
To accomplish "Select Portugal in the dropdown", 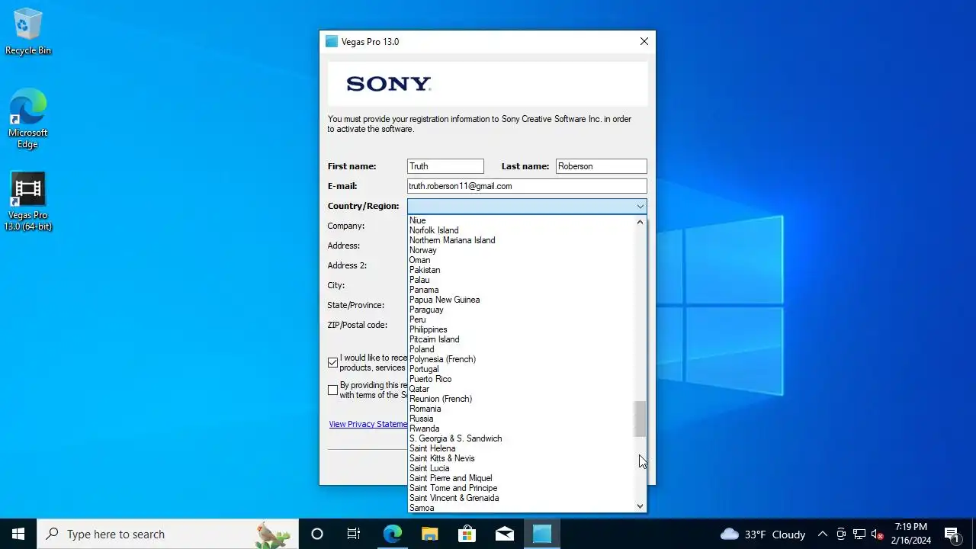I will [521, 369].
